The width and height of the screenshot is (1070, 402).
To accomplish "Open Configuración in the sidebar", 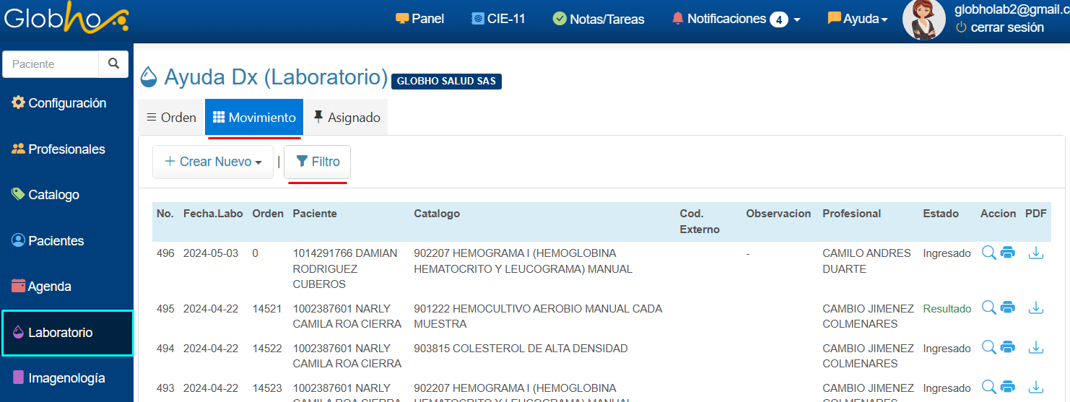I will point(66,103).
